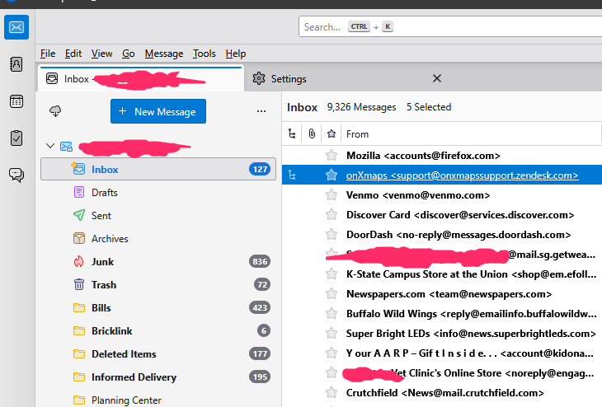Select the Archives folder

158,238
